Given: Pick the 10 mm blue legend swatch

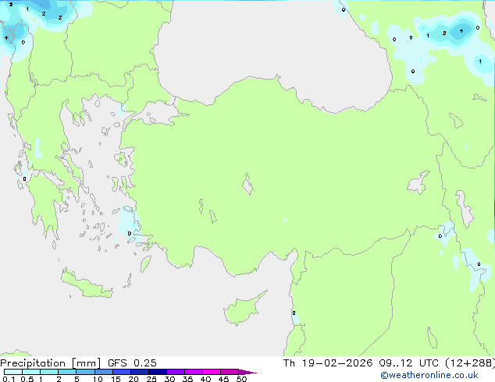Looking at the screenshot, I should pos(105,372).
